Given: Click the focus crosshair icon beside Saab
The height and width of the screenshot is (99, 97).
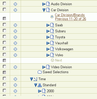Looking at the screenshot, I should [15, 25].
